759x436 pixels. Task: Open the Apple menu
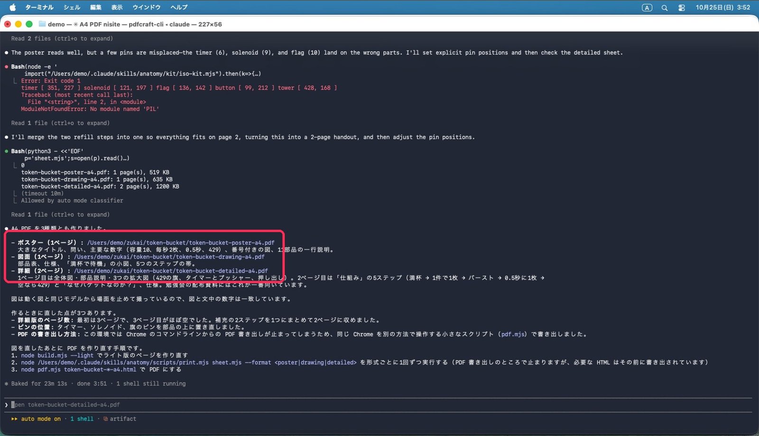click(12, 8)
